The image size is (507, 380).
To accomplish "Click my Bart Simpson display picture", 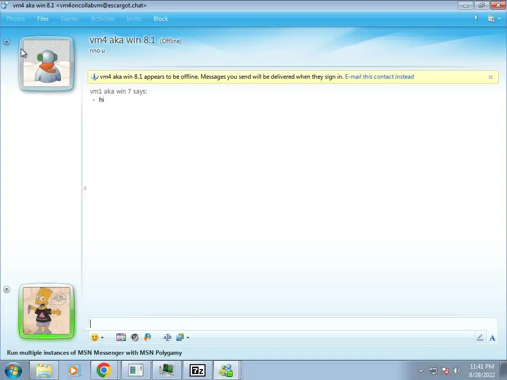I will 47,311.
